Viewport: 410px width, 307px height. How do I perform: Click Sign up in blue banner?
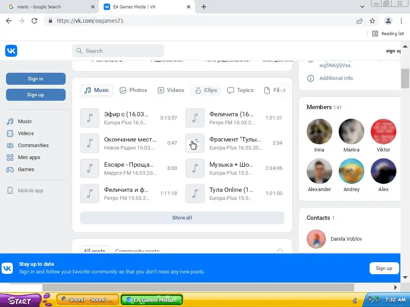pos(384,268)
